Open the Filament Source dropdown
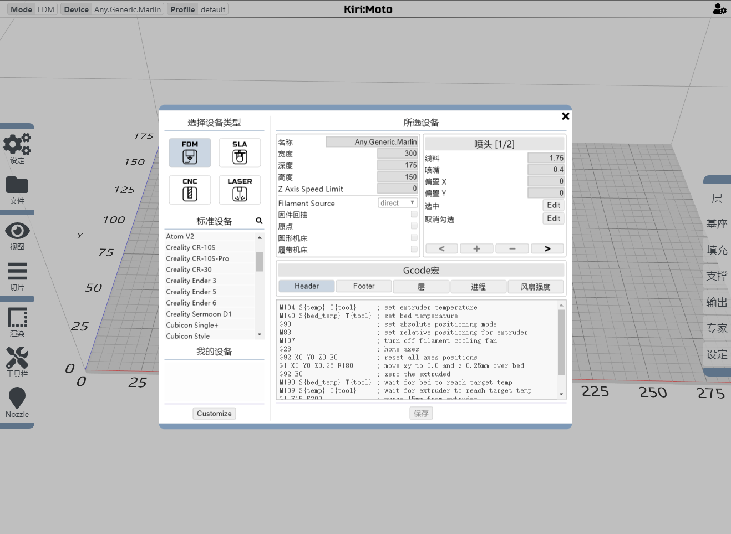The height and width of the screenshot is (534, 731). pos(397,203)
